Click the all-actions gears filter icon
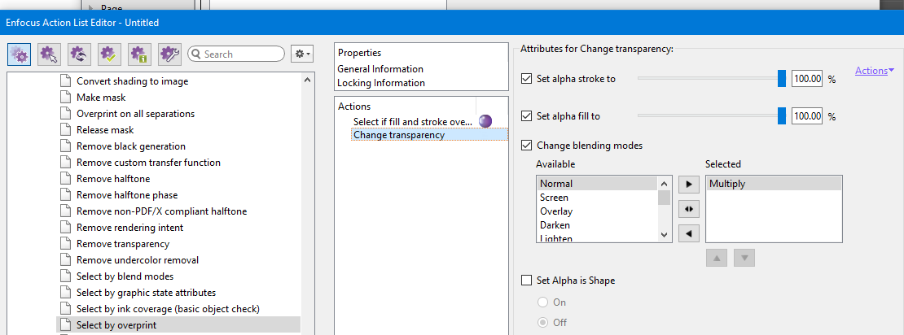The height and width of the screenshot is (335, 904). (19, 54)
